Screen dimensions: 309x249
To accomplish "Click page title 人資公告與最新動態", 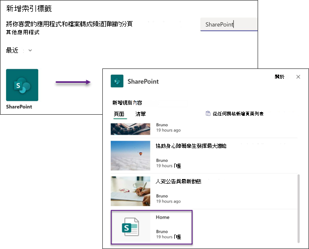I will coord(178,182).
